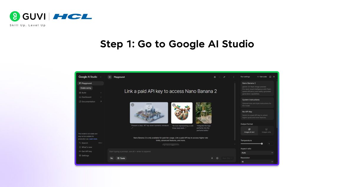Open the Nano Banana 2 model selector card
The image size is (354, 187).
pyautogui.click(x=257, y=89)
